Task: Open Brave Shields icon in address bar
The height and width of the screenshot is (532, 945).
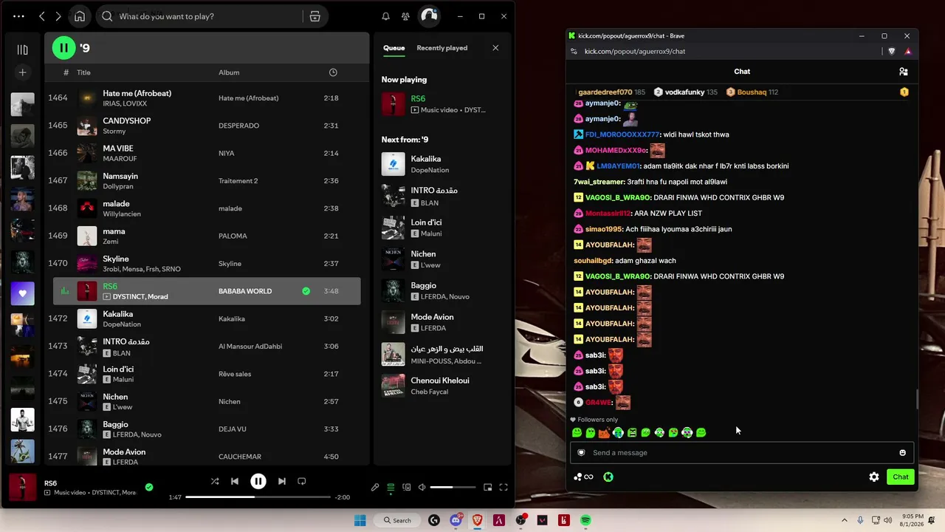Action: pyautogui.click(x=892, y=51)
